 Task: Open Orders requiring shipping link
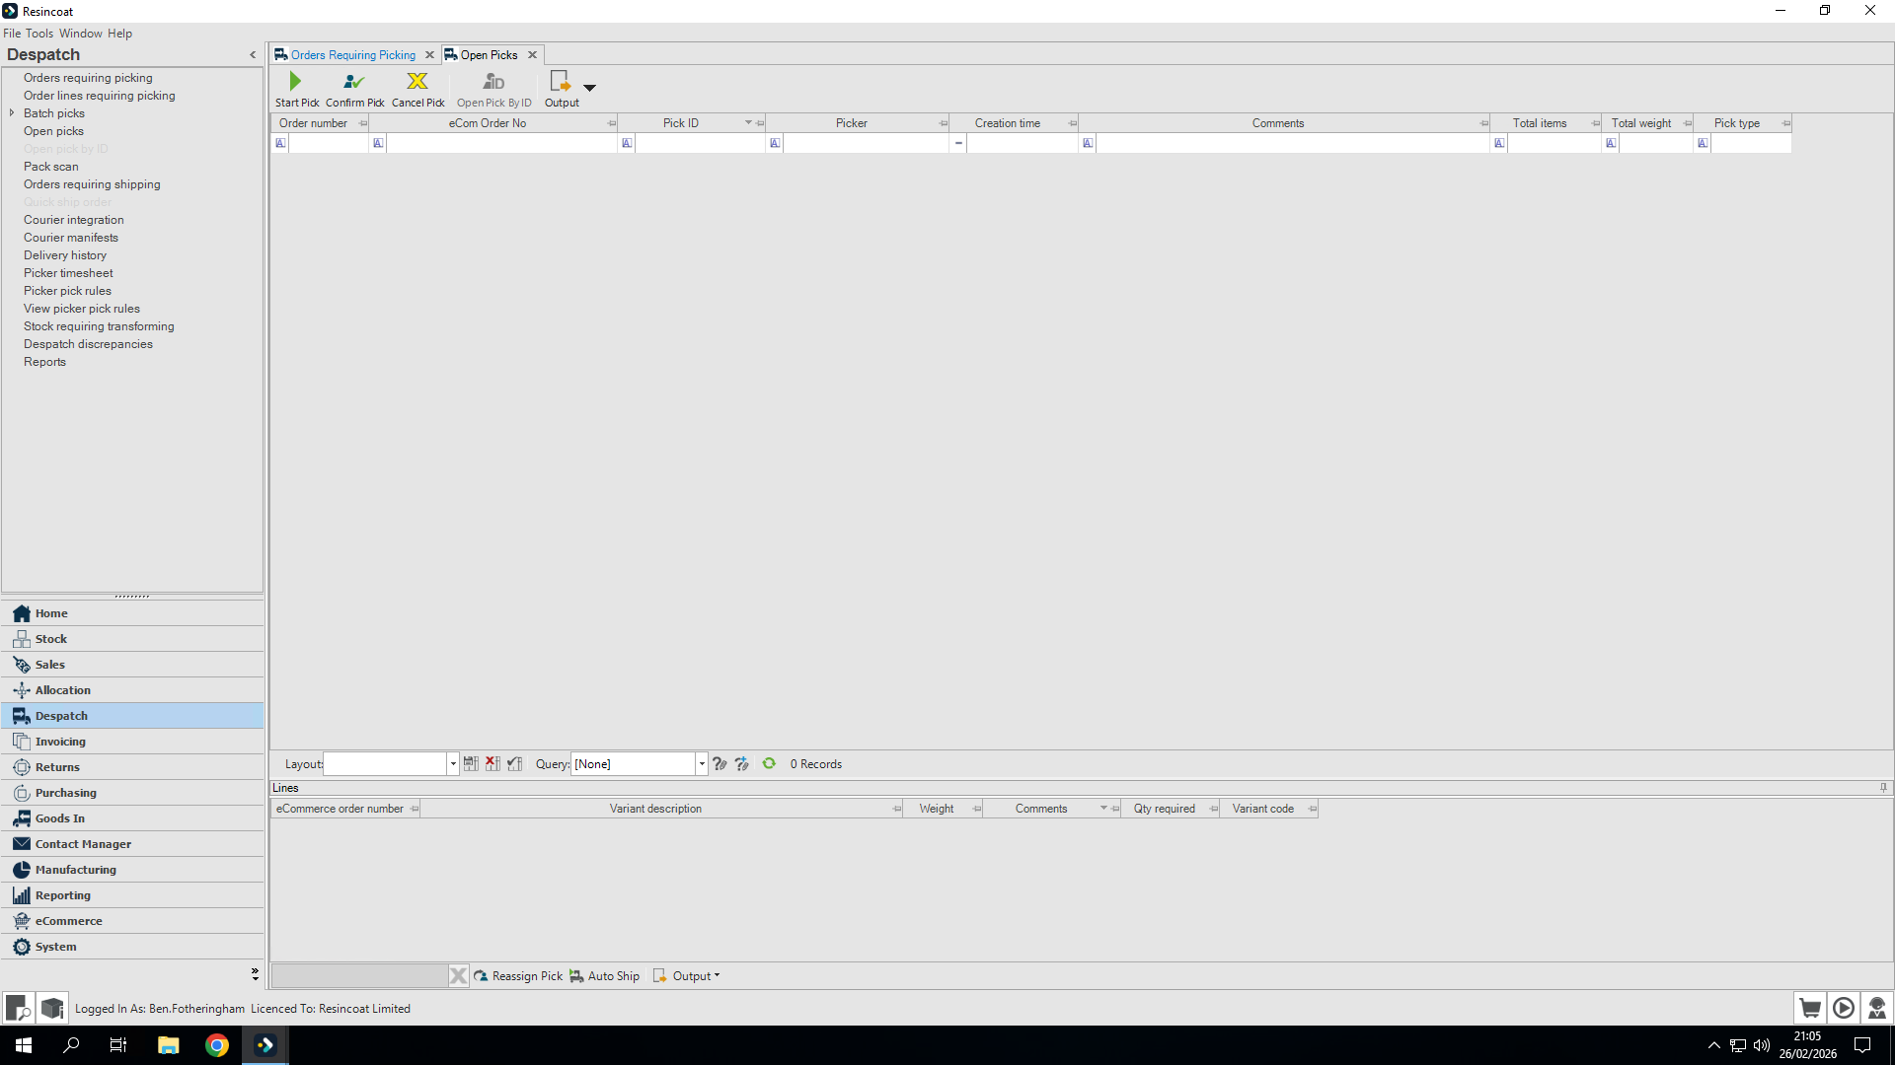pyautogui.click(x=92, y=184)
